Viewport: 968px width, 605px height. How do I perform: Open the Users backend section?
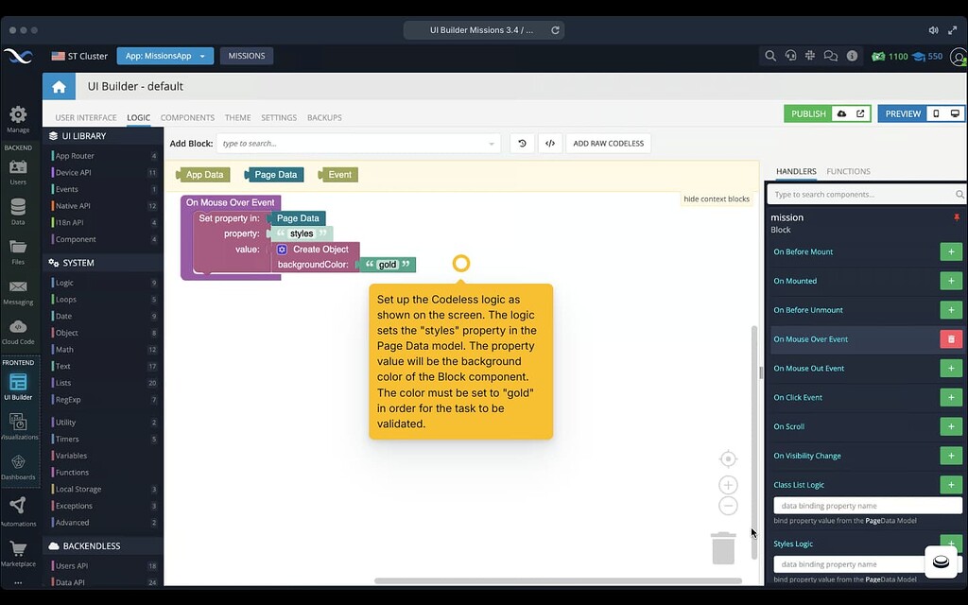[18, 167]
